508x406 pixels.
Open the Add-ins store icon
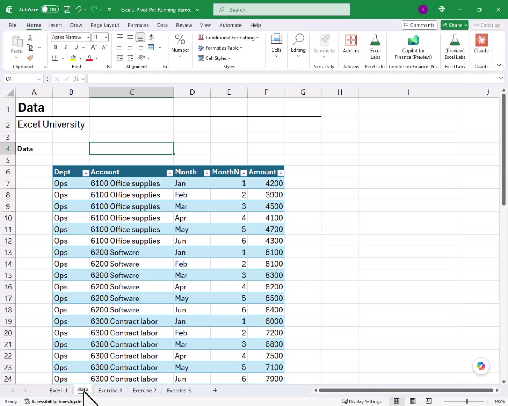(x=351, y=44)
